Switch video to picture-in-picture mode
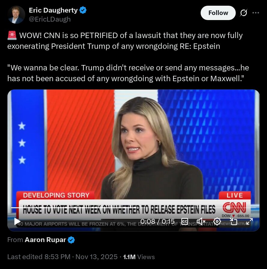The height and width of the screenshot is (269, 267). pyautogui.click(x=233, y=221)
